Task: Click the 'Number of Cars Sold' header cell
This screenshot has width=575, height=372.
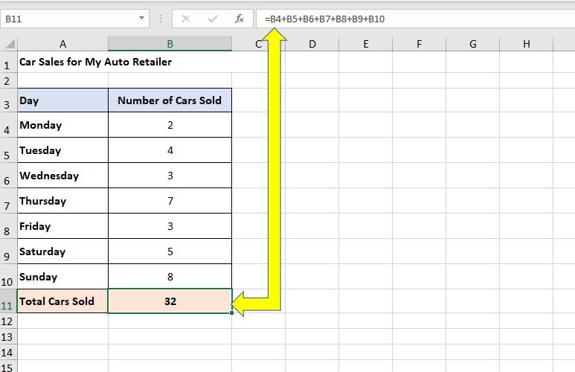Action: [170, 100]
